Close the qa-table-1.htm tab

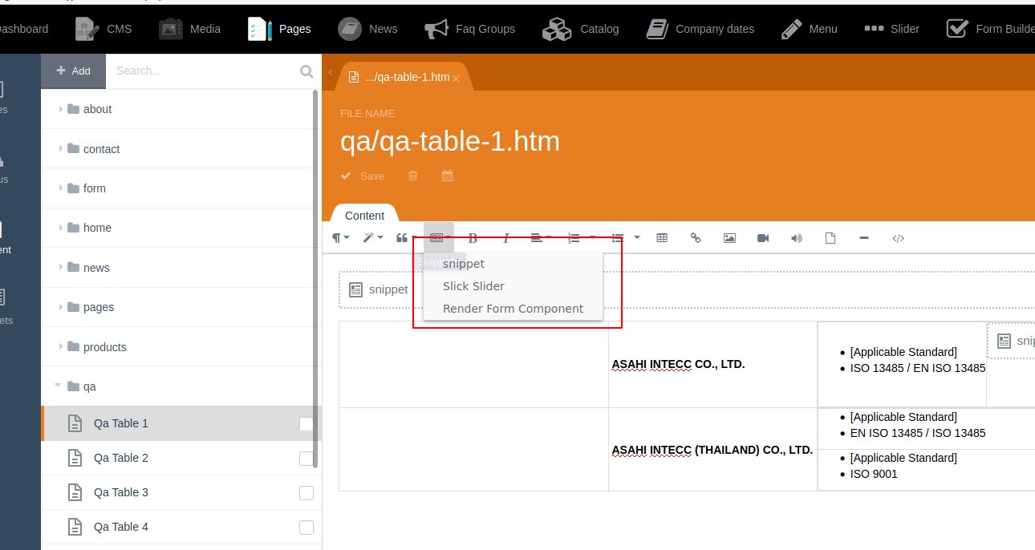pyautogui.click(x=456, y=79)
